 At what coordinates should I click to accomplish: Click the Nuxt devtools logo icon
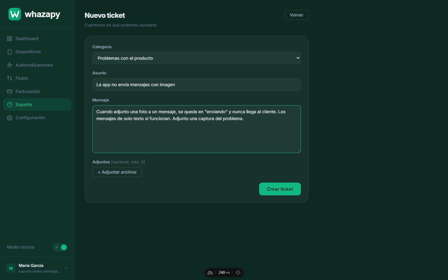click(x=210, y=273)
